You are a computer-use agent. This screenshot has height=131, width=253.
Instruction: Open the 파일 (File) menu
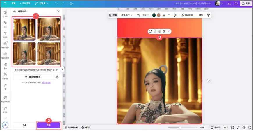click(13, 3)
